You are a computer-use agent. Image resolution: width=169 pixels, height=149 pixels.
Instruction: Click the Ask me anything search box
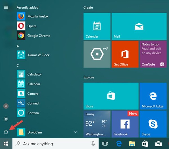(x=55, y=144)
